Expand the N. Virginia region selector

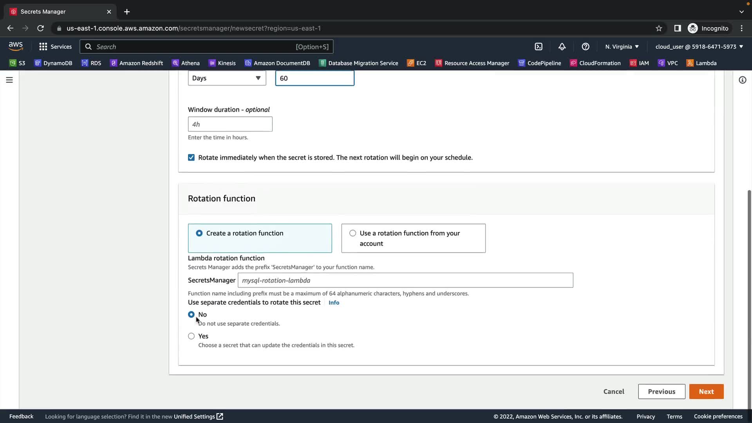point(622,47)
